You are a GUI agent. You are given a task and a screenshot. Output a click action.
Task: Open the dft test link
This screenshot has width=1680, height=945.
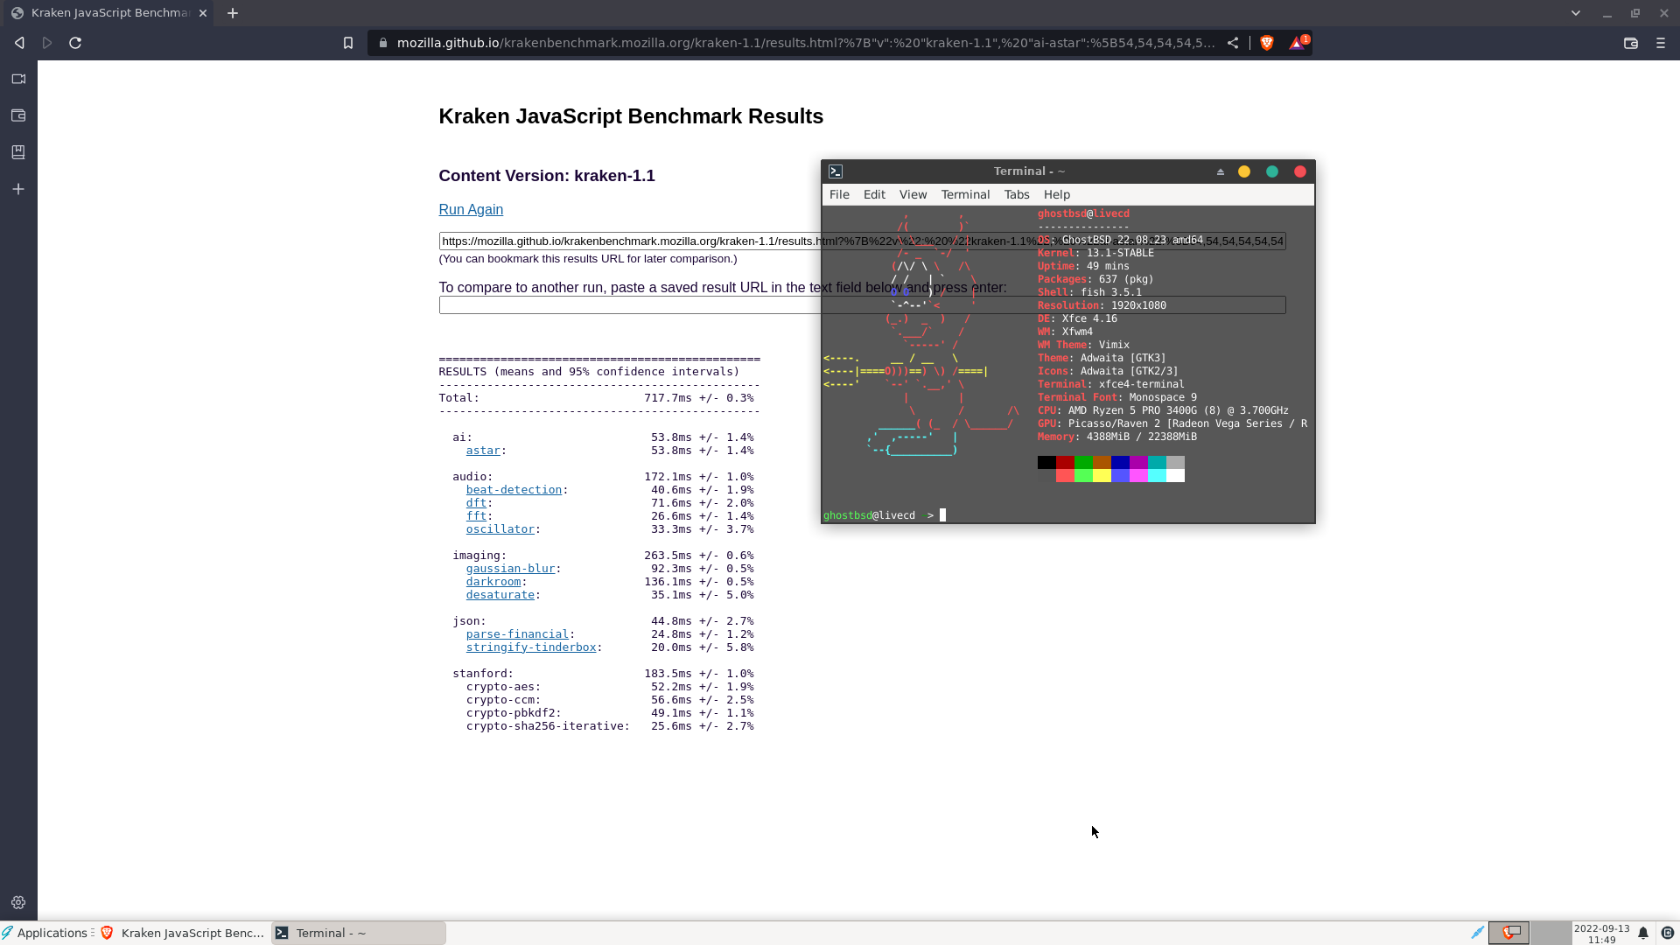point(476,503)
